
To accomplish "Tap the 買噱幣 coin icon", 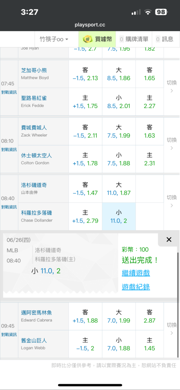I will point(87,39).
